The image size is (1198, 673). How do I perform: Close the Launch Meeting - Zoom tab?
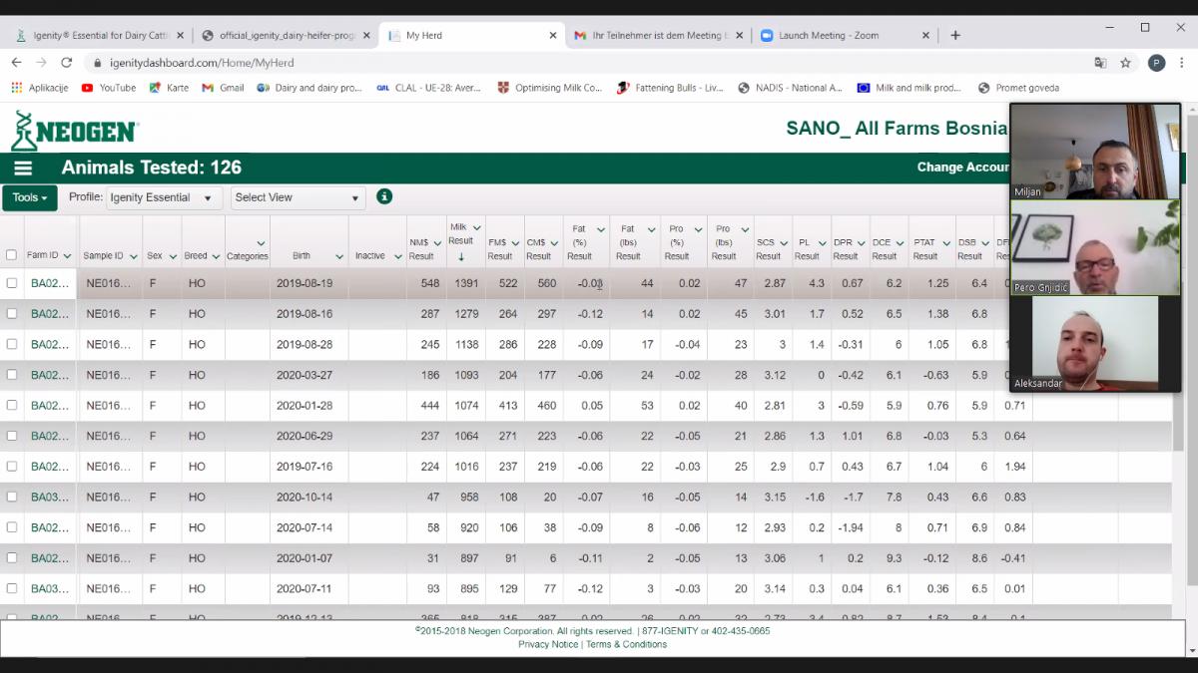click(x=925, y=35)
